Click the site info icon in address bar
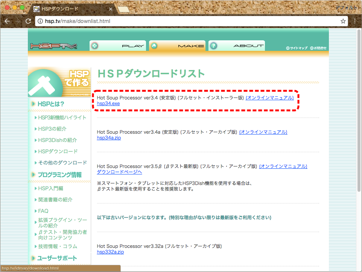This screenshot has height=272, width=362. coord(40,21)
